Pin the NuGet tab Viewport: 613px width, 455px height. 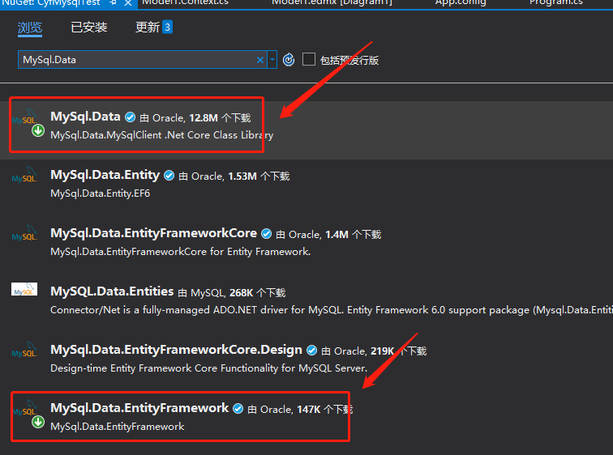[x=113, y=2]
